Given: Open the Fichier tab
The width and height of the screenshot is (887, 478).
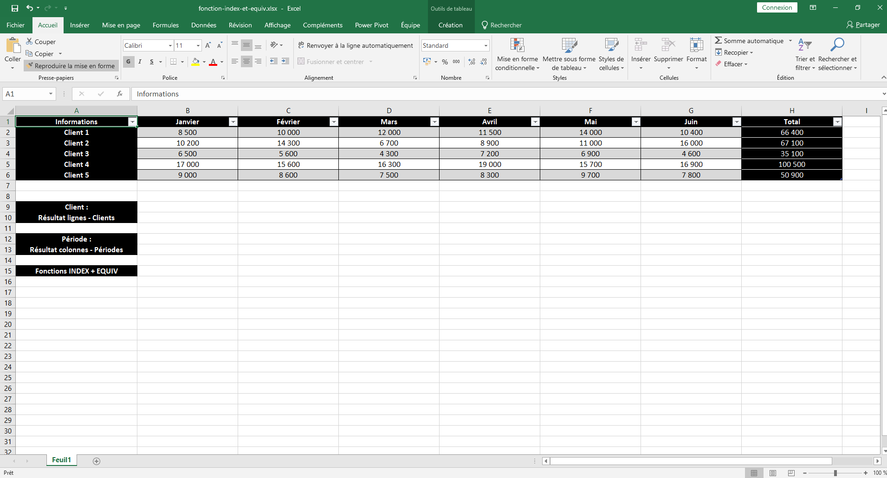Looking at the screenshot, I should tap(15, 25).
